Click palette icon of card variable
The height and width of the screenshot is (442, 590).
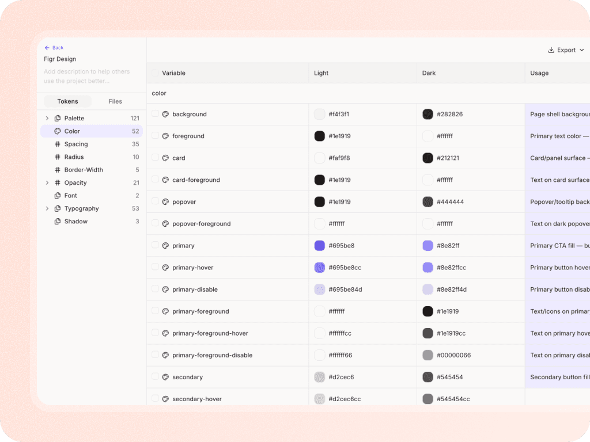click(165, 158)
